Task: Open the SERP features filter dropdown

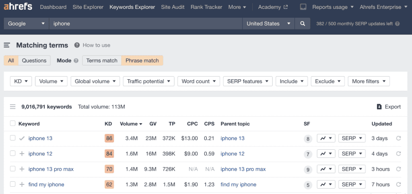Action: [x=248, y=81]
